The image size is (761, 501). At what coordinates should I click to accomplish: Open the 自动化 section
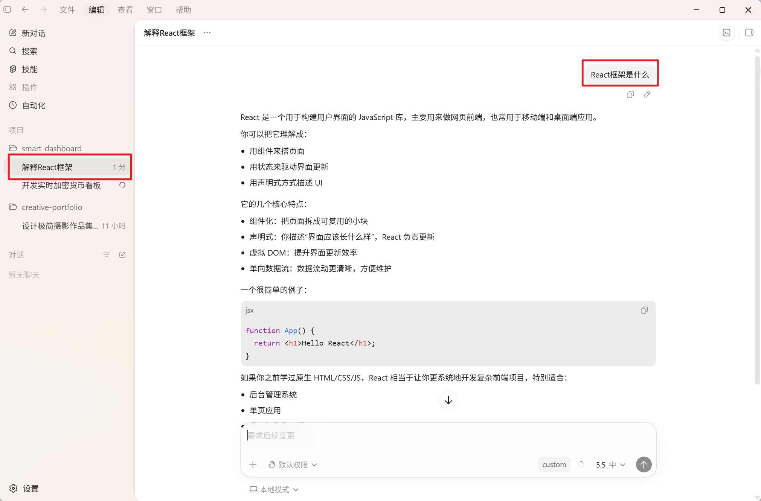click(68, 105)
